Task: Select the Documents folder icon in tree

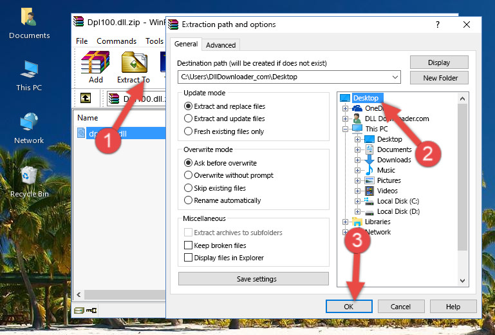Action: point(369,149)
